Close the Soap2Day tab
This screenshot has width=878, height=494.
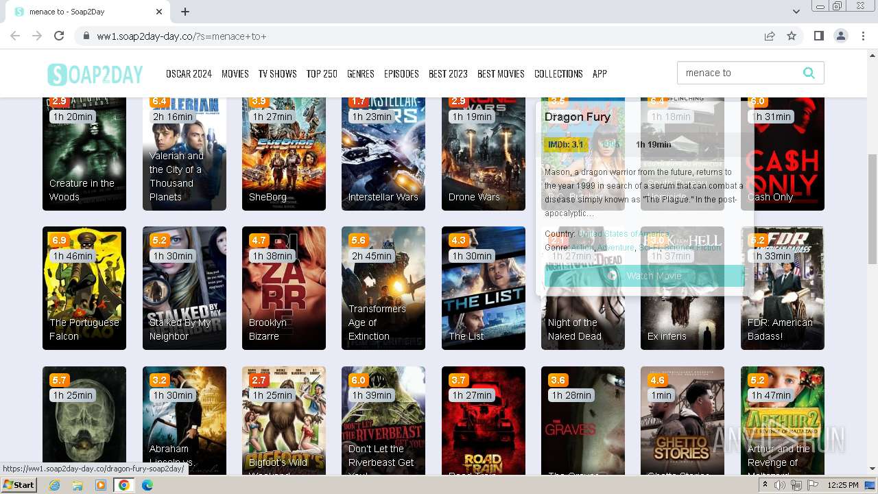[x=159, y=12]
